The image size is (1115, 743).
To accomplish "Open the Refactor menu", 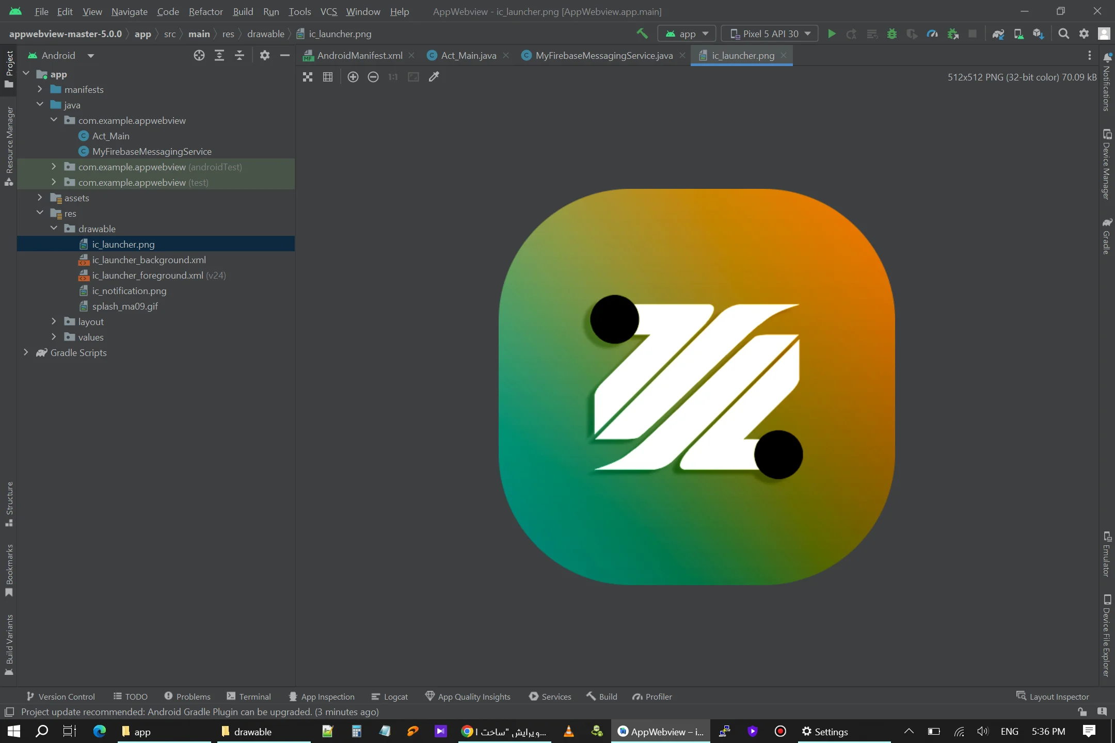I will (x=205, y=11).
